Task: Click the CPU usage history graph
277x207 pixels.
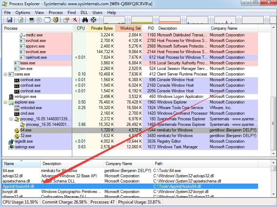Action: click(x=114, y=20)
